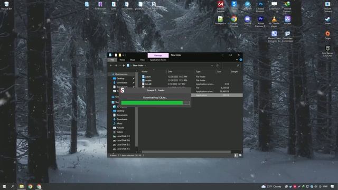This screenshot has height=190, width=338.
Task: Select Videos in the navigation pane
Action: 120,132
